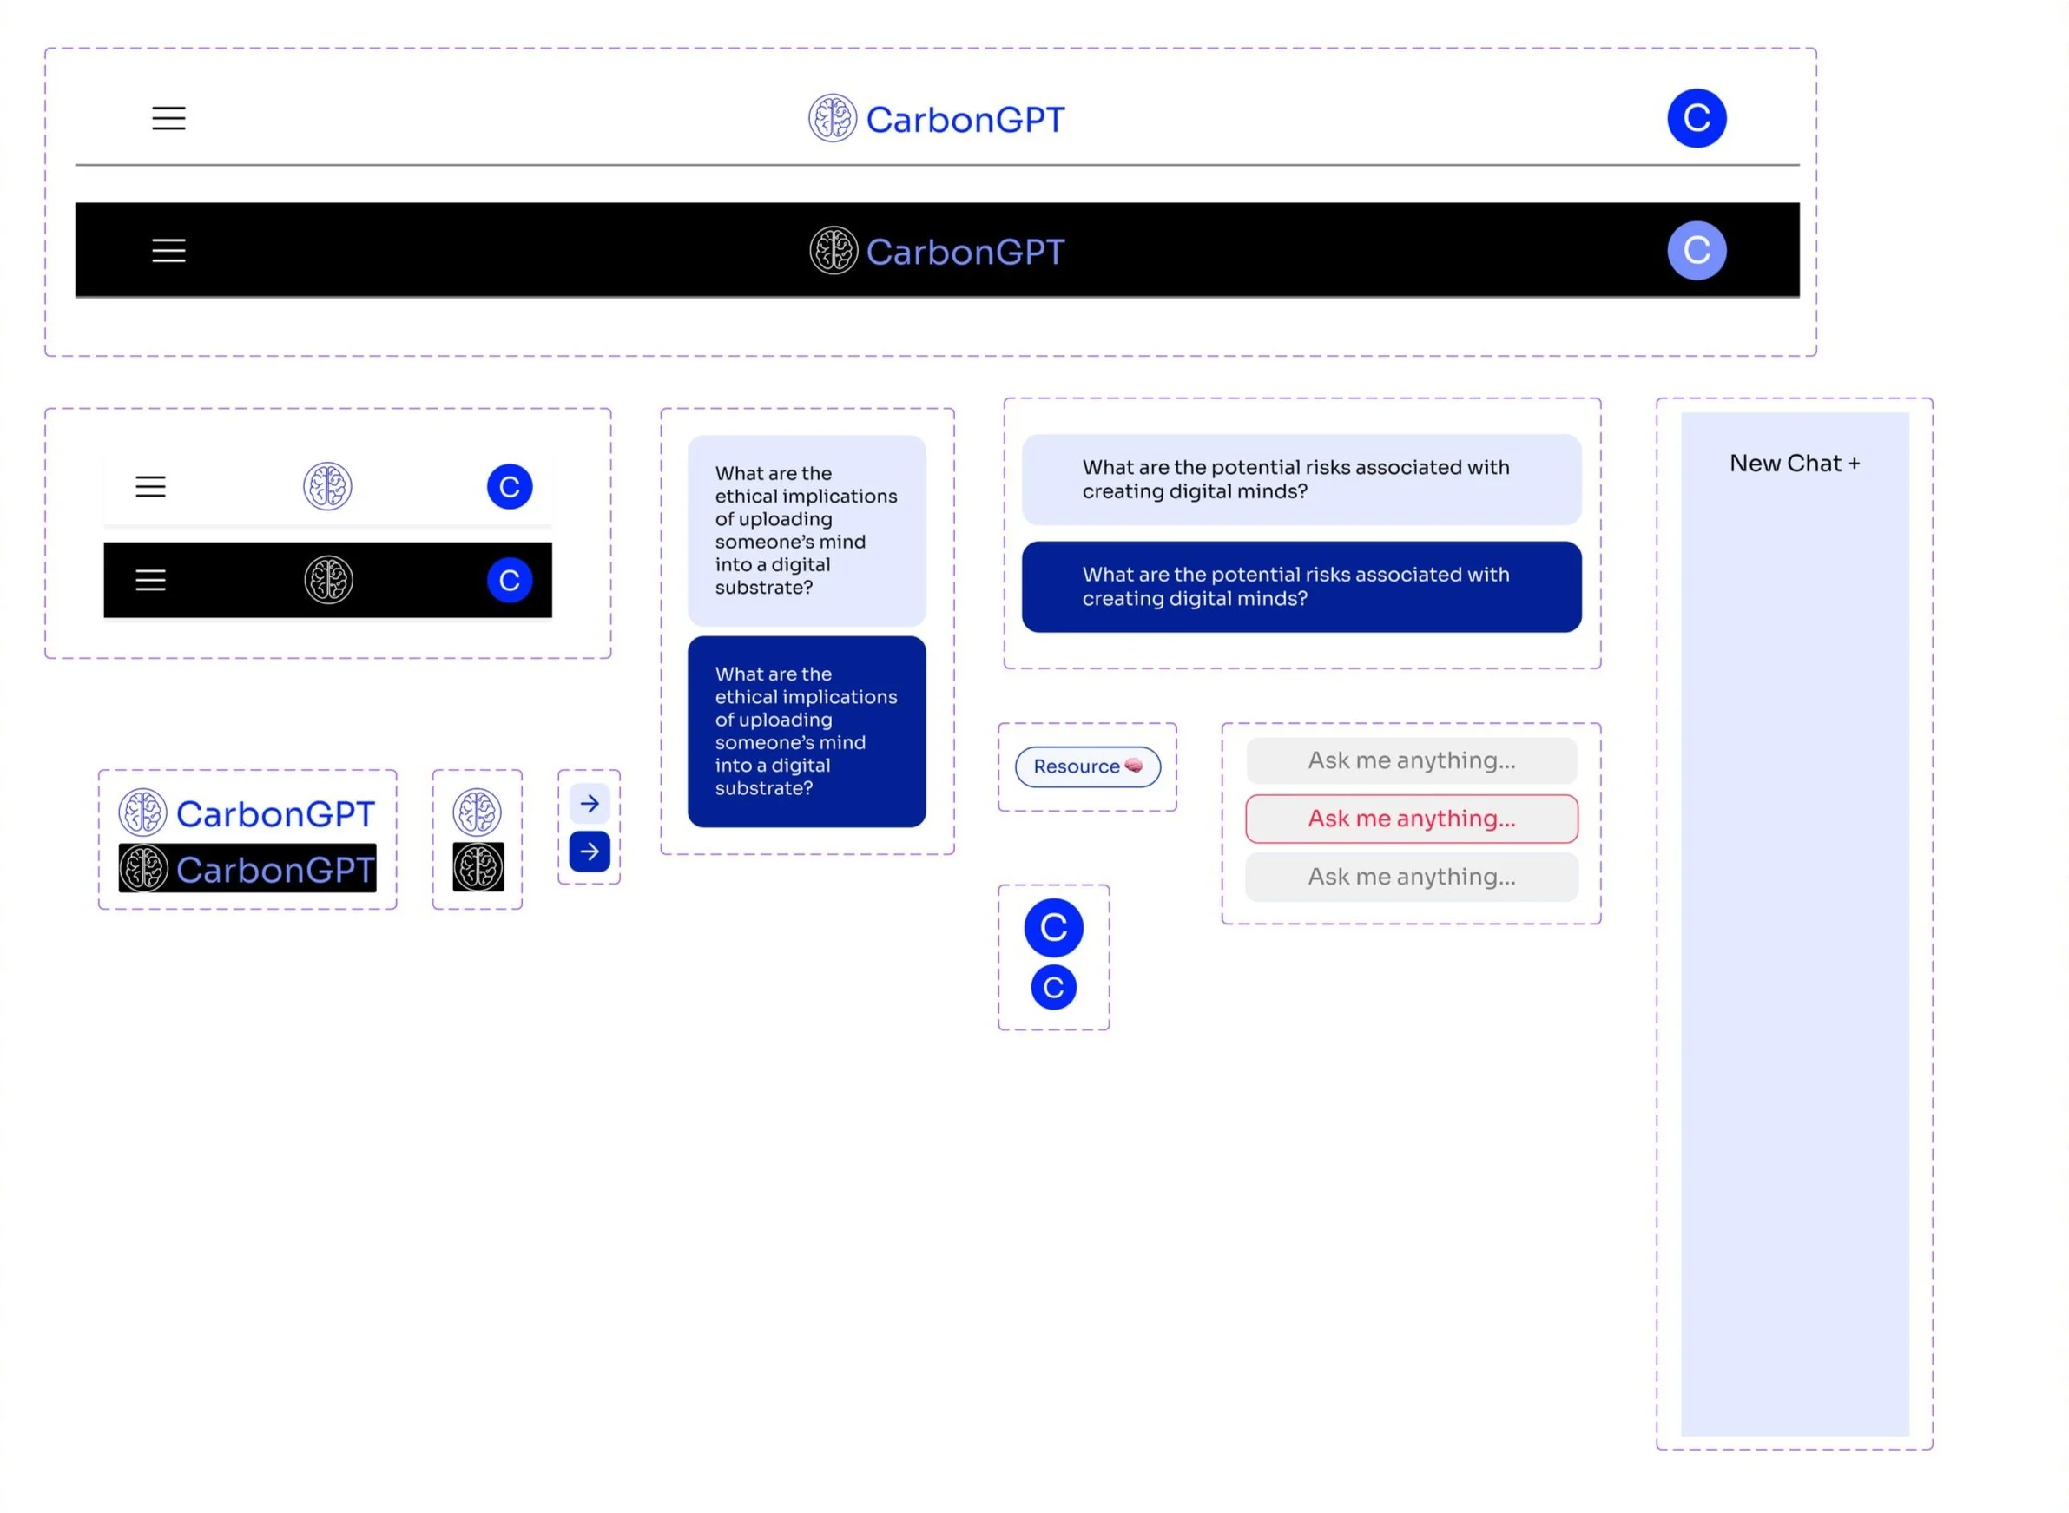Image resolution: width=2069 pixels, height=1513 pixels.
Task: Select light wide potential risks message bubble
Action: [1301, 479]
